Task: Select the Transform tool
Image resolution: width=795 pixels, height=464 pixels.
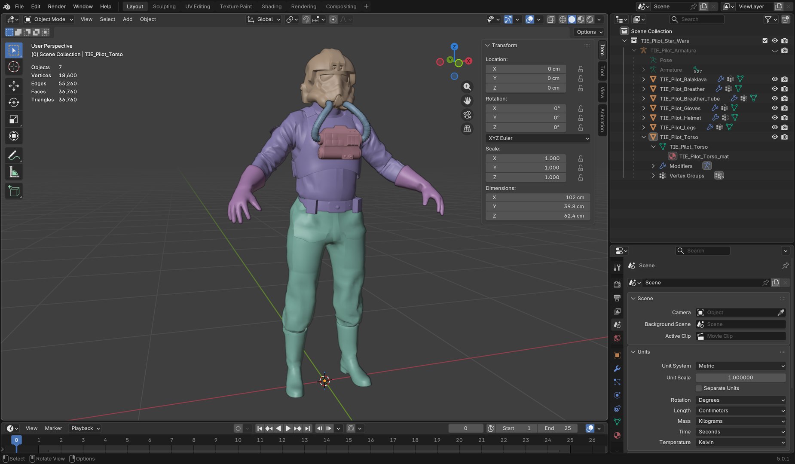Action: pos(14,136)
